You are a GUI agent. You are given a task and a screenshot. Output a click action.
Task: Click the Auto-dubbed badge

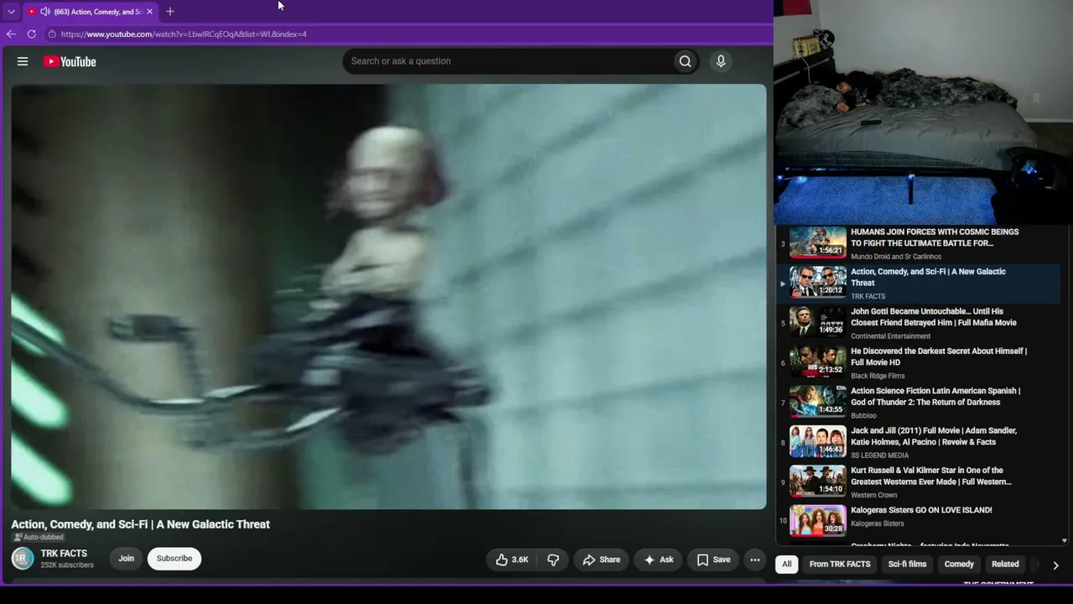point(39,538)
